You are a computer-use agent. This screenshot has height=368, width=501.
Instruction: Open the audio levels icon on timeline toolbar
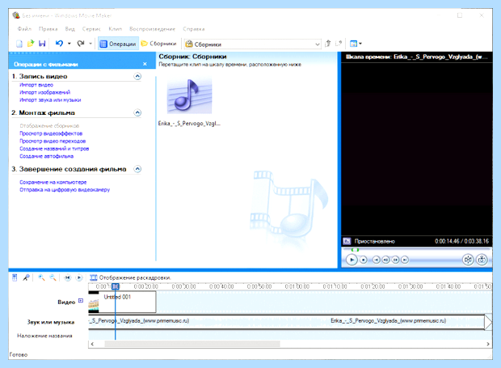coord(15,277)
